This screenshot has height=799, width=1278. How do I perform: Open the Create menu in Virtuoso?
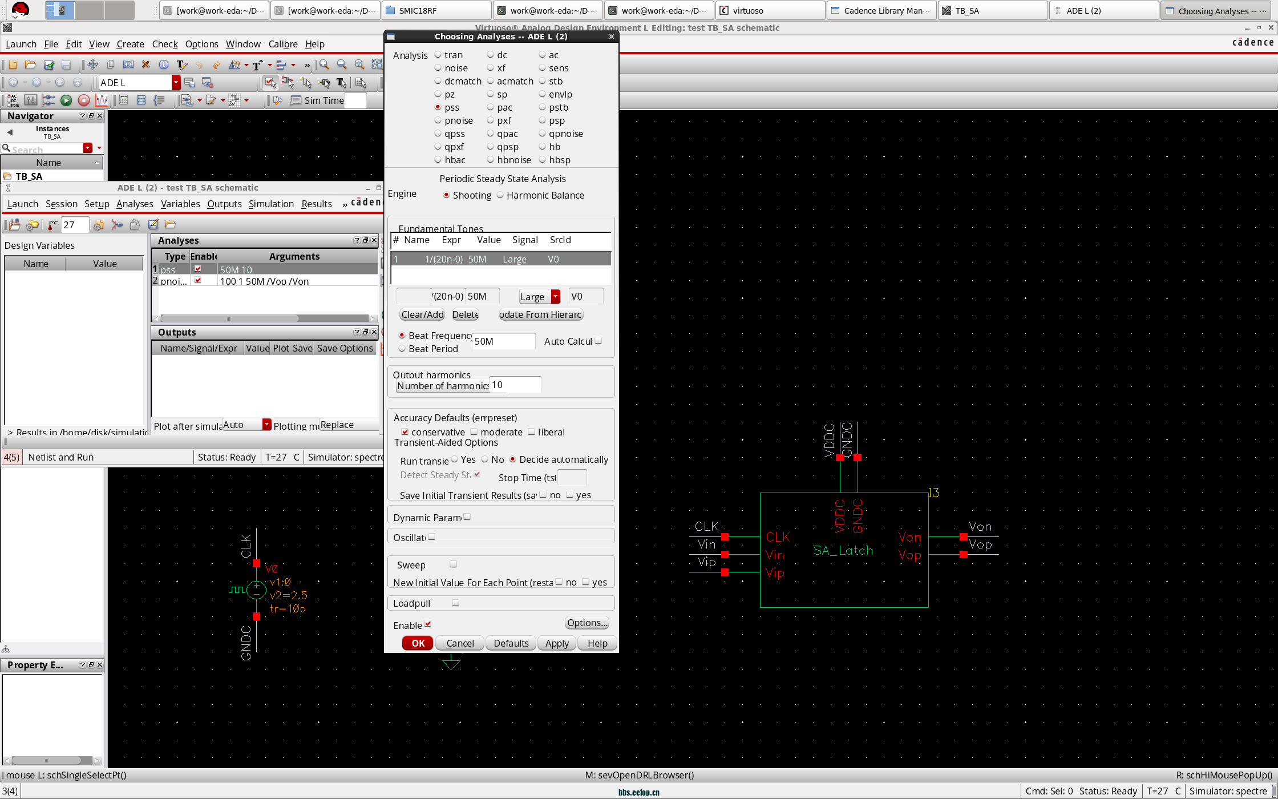coord(131,44)
